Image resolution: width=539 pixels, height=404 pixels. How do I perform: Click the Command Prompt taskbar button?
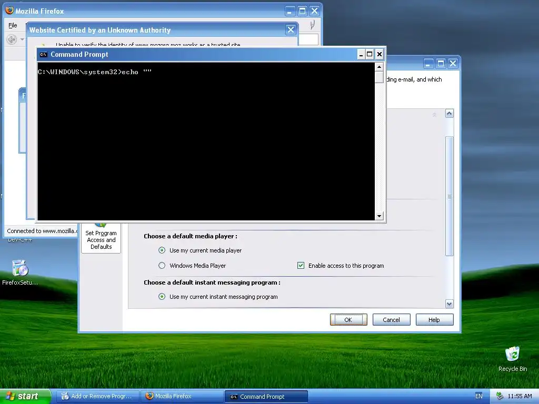(x=266, y=397)
